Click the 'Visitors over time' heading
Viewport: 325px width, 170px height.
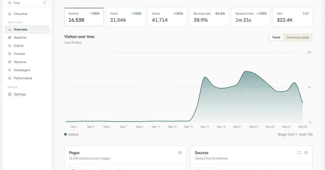coord(79,37)
